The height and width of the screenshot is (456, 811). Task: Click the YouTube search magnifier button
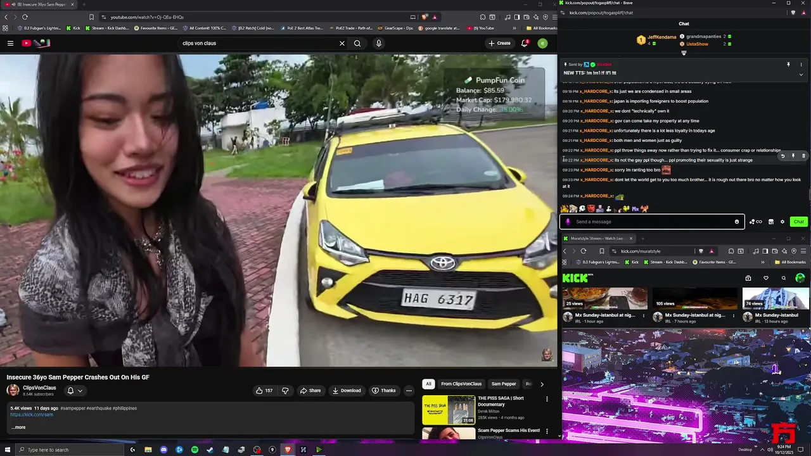click(x=357, y=43)
